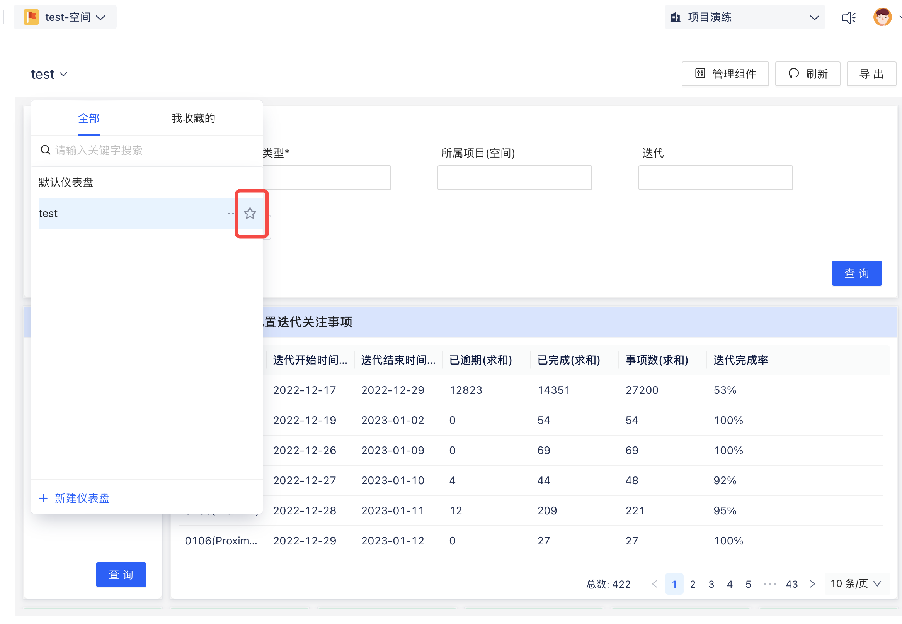
Task: Go to page 2 in pagination
Action: click(693, 584)
